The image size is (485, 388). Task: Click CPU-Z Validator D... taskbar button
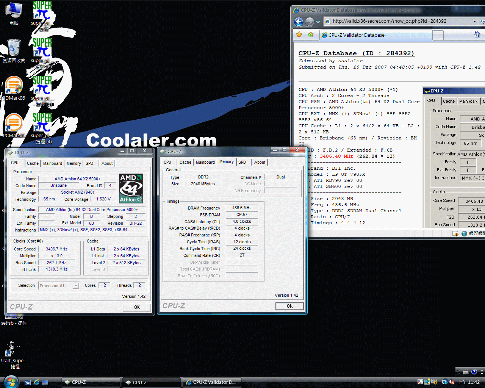[x=212, y=382]
